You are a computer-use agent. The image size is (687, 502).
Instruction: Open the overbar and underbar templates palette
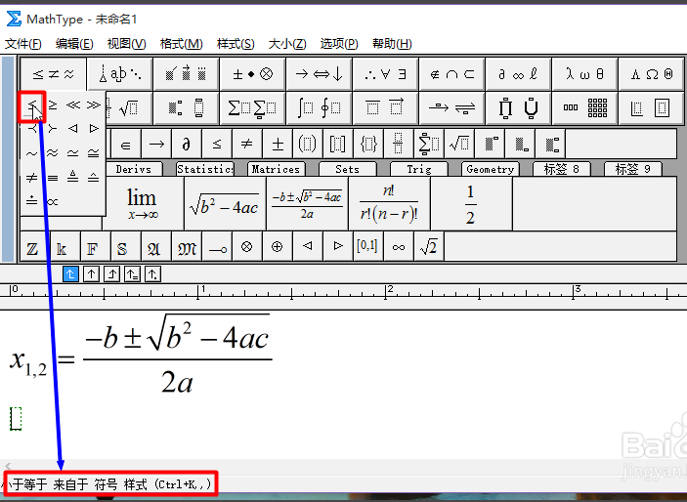click(386, 107)
